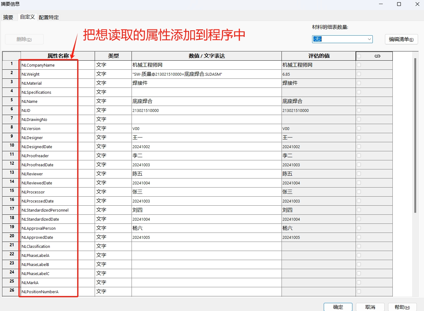Tick the link checkbox for NLDesigner row
424x311 pixels.
coord(359,138)
